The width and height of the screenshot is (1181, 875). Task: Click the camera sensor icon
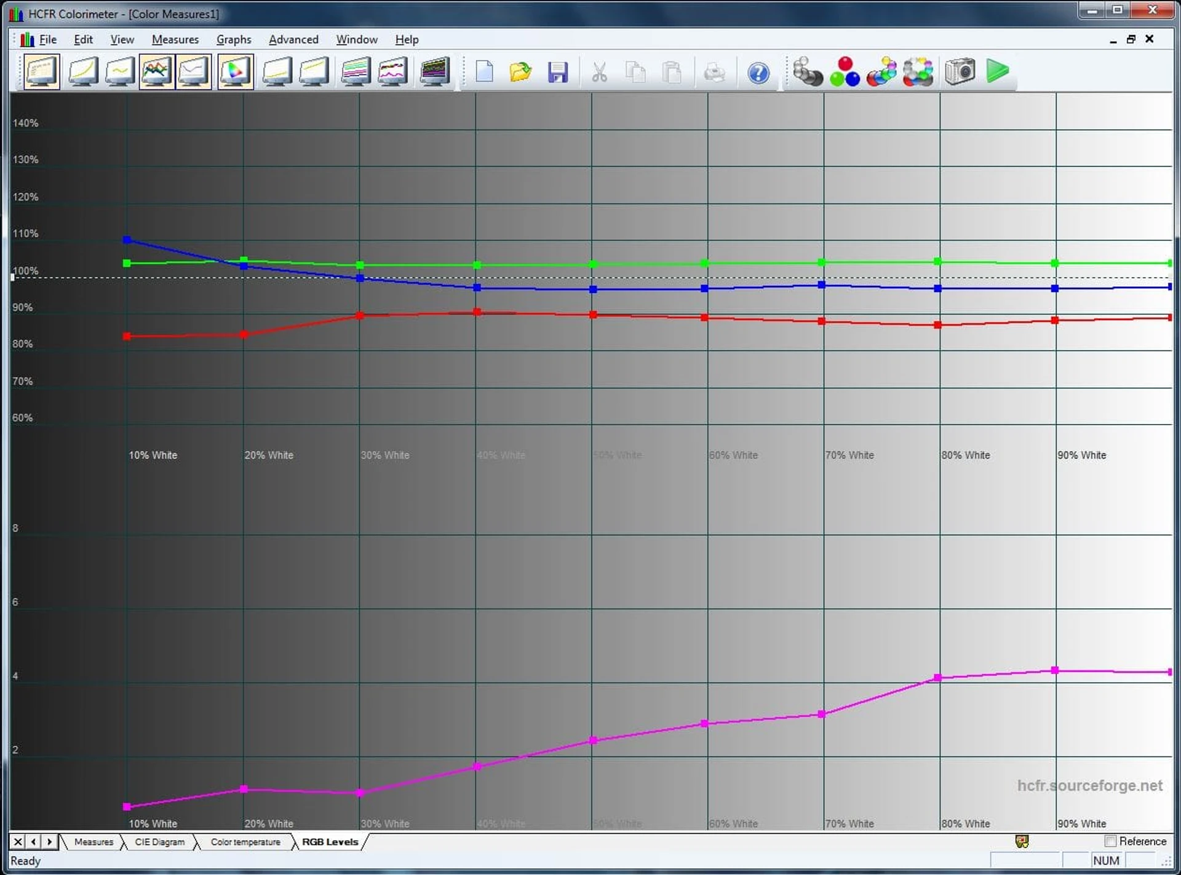(x=960, y=72)
